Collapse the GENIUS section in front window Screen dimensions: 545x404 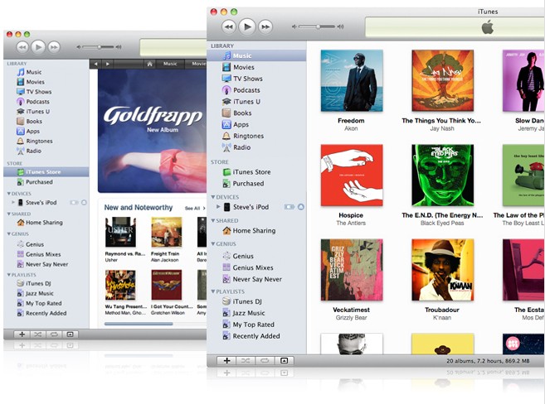pos(213,243)
